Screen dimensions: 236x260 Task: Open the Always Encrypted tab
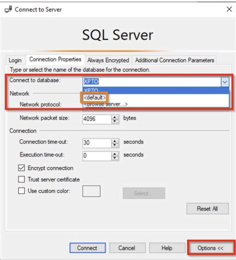[x=108, y=60]
